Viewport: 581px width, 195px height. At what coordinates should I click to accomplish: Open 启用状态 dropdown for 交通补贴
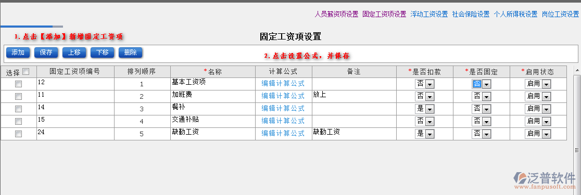pyautogui.click(x=538, y=121)
